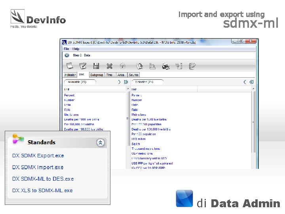
Task: Click the Available list vertical scrollbar
Action: (x=127, y=118)
